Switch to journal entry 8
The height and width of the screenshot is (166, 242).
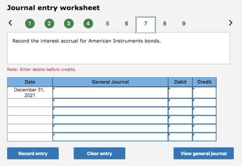[x=165, y=24]
